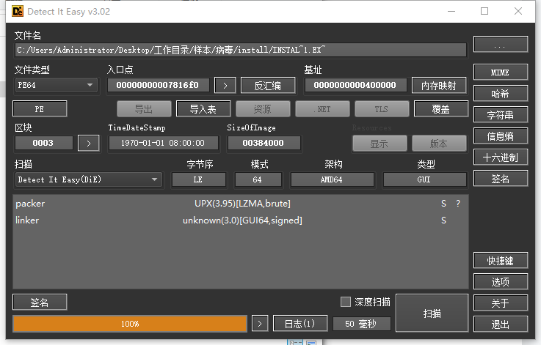Screen dimensions: 541x345
Task: Click the TLS button
Action: tap(382, 109)
